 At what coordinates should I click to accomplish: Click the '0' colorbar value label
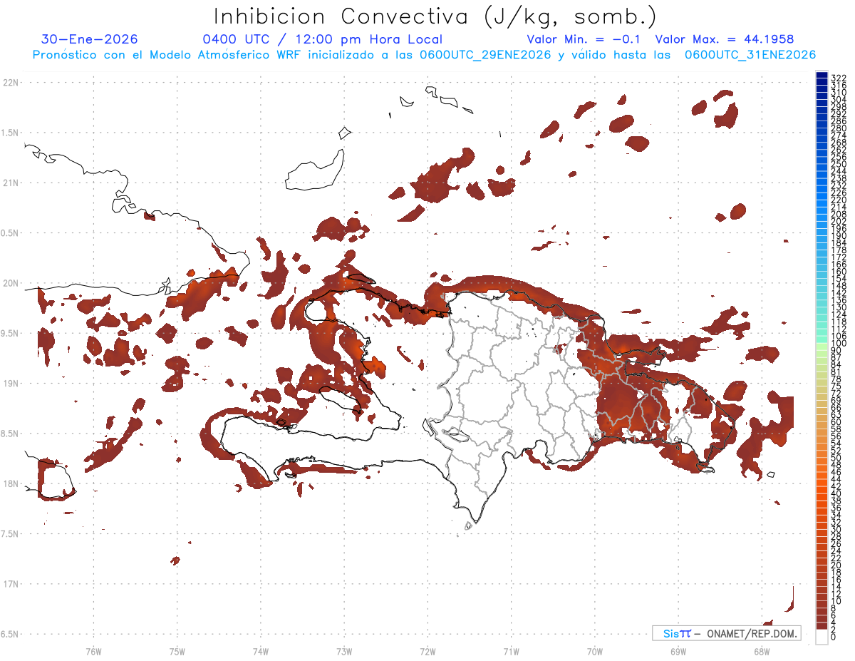[x=834, y=638]
